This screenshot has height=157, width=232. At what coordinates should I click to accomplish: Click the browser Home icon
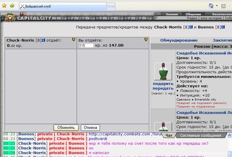[211, 6]
